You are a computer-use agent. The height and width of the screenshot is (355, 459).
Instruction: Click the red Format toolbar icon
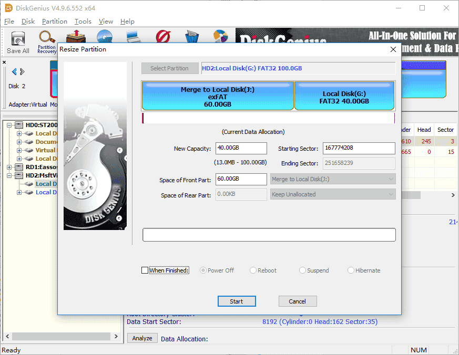tap(163, 37)
